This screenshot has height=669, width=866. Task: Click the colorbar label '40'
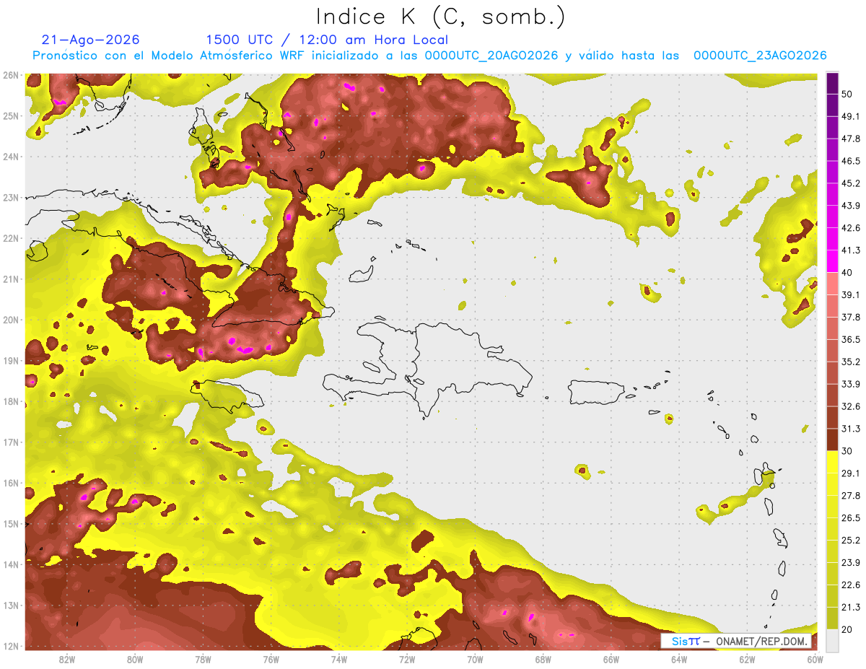pos(847,272)
